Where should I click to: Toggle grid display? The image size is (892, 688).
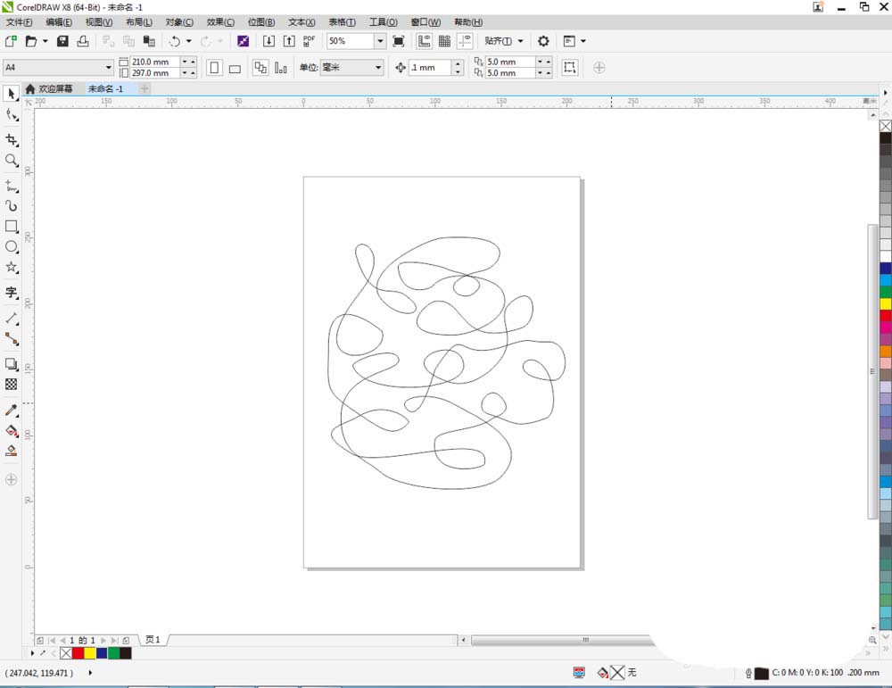click(x=444, y=41)
